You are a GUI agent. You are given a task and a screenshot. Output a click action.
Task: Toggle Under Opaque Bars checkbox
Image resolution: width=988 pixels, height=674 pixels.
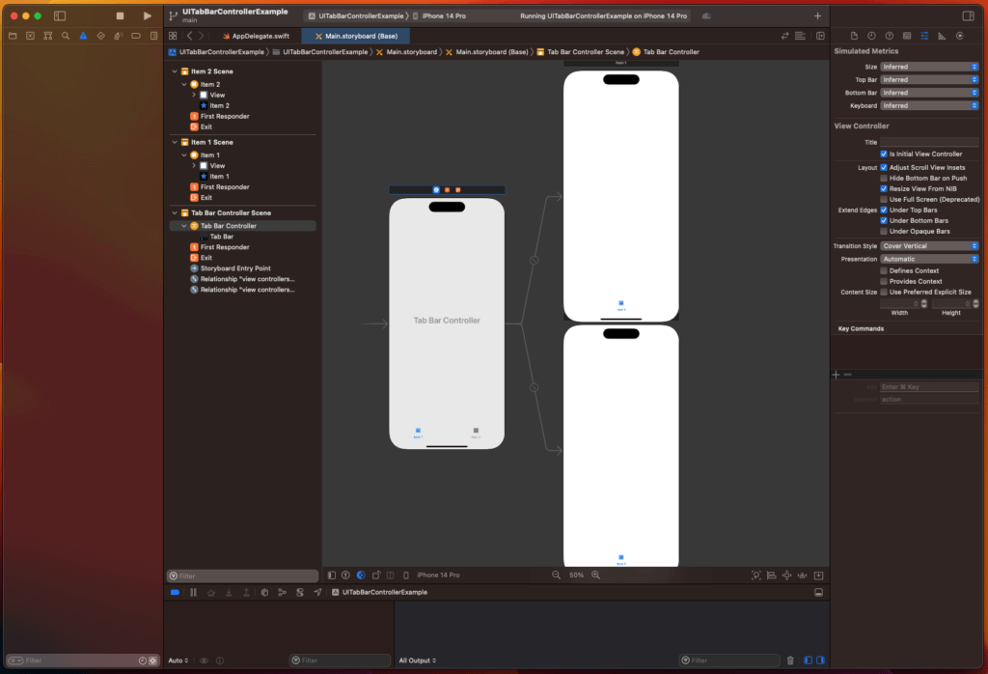point(884,231)
